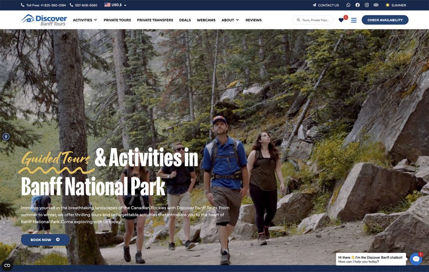
Task: Open the wishlist heart icon
Action: 341,20
